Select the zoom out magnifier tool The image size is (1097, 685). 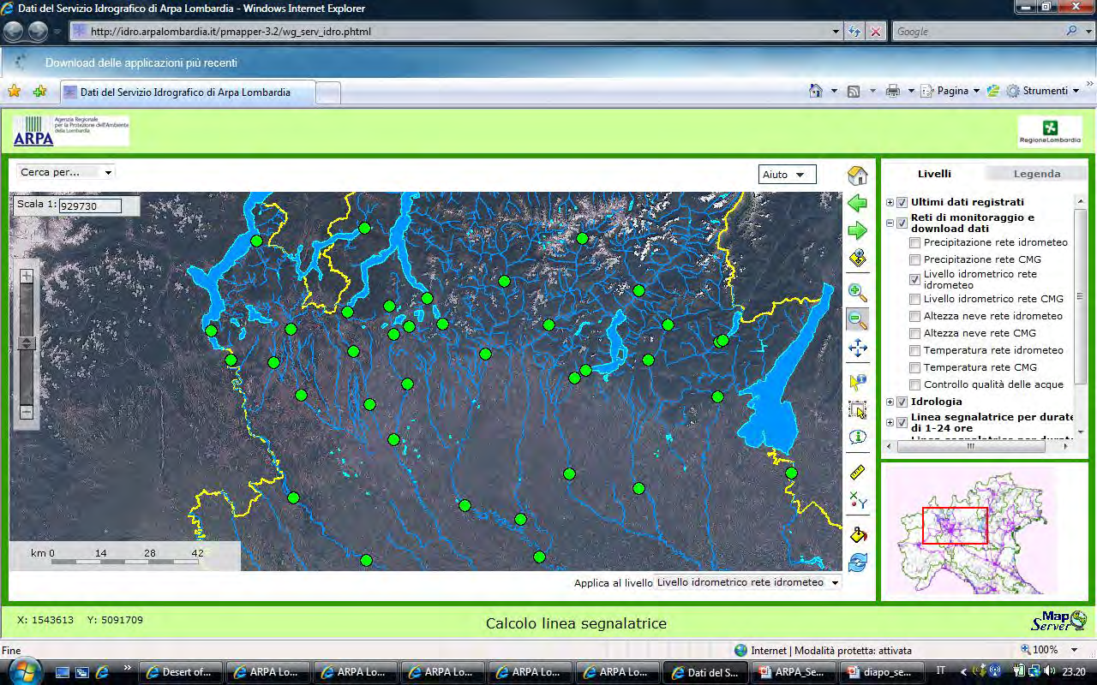click(857, 319)
